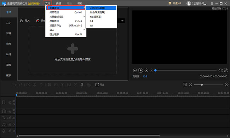This screenshot has width=230, height=138.
Task: Expand the 新建项目 submenu arrow
Action: click(x=84, y=8)
